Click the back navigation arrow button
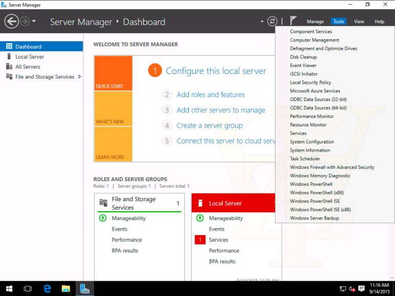The height and width of the screenshot is (296, 395). [11, 21]
